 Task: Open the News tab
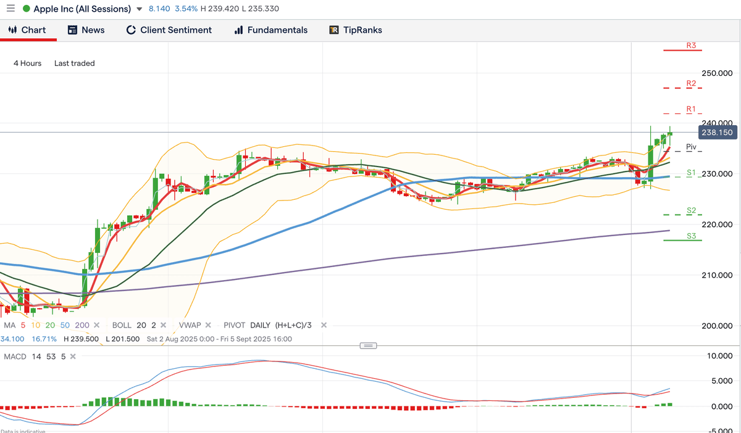pyautogui.click(x=86, y=30)
